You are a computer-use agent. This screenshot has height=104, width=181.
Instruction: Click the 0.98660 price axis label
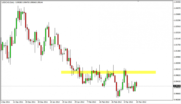click(177, 94)
